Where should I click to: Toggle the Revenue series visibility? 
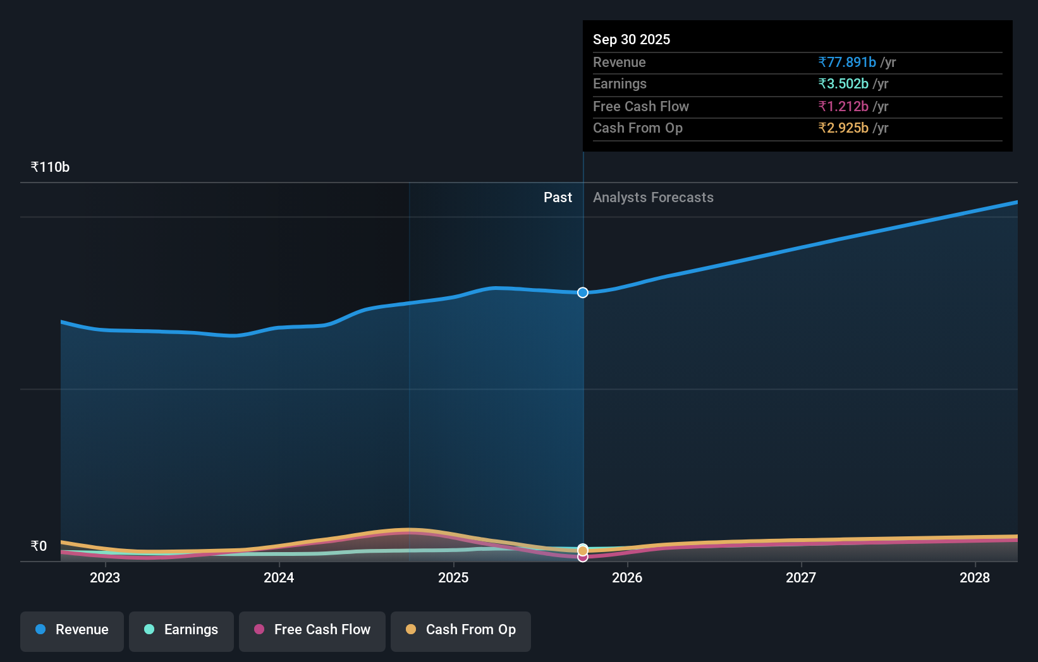point(71,631)
